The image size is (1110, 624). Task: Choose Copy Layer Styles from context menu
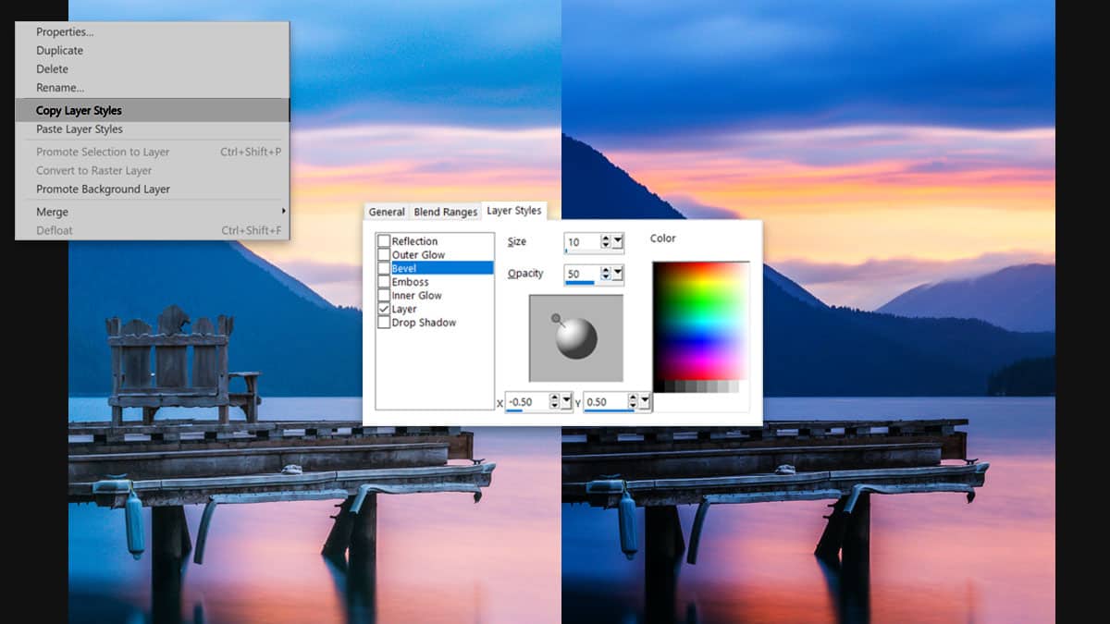(x=79, y=111)
